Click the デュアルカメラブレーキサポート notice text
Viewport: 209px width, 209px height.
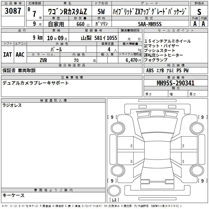[36, 83]
